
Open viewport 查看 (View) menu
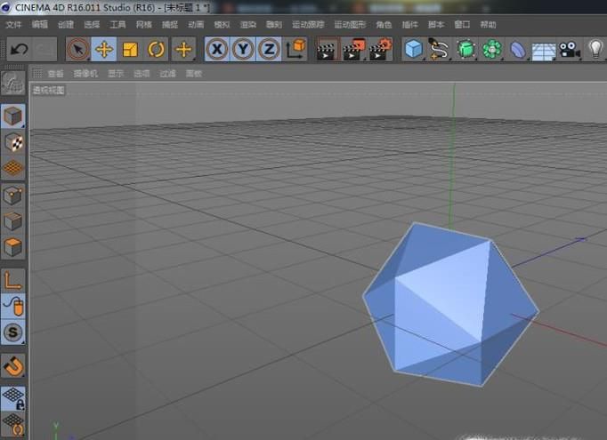(x=55, y=74)
